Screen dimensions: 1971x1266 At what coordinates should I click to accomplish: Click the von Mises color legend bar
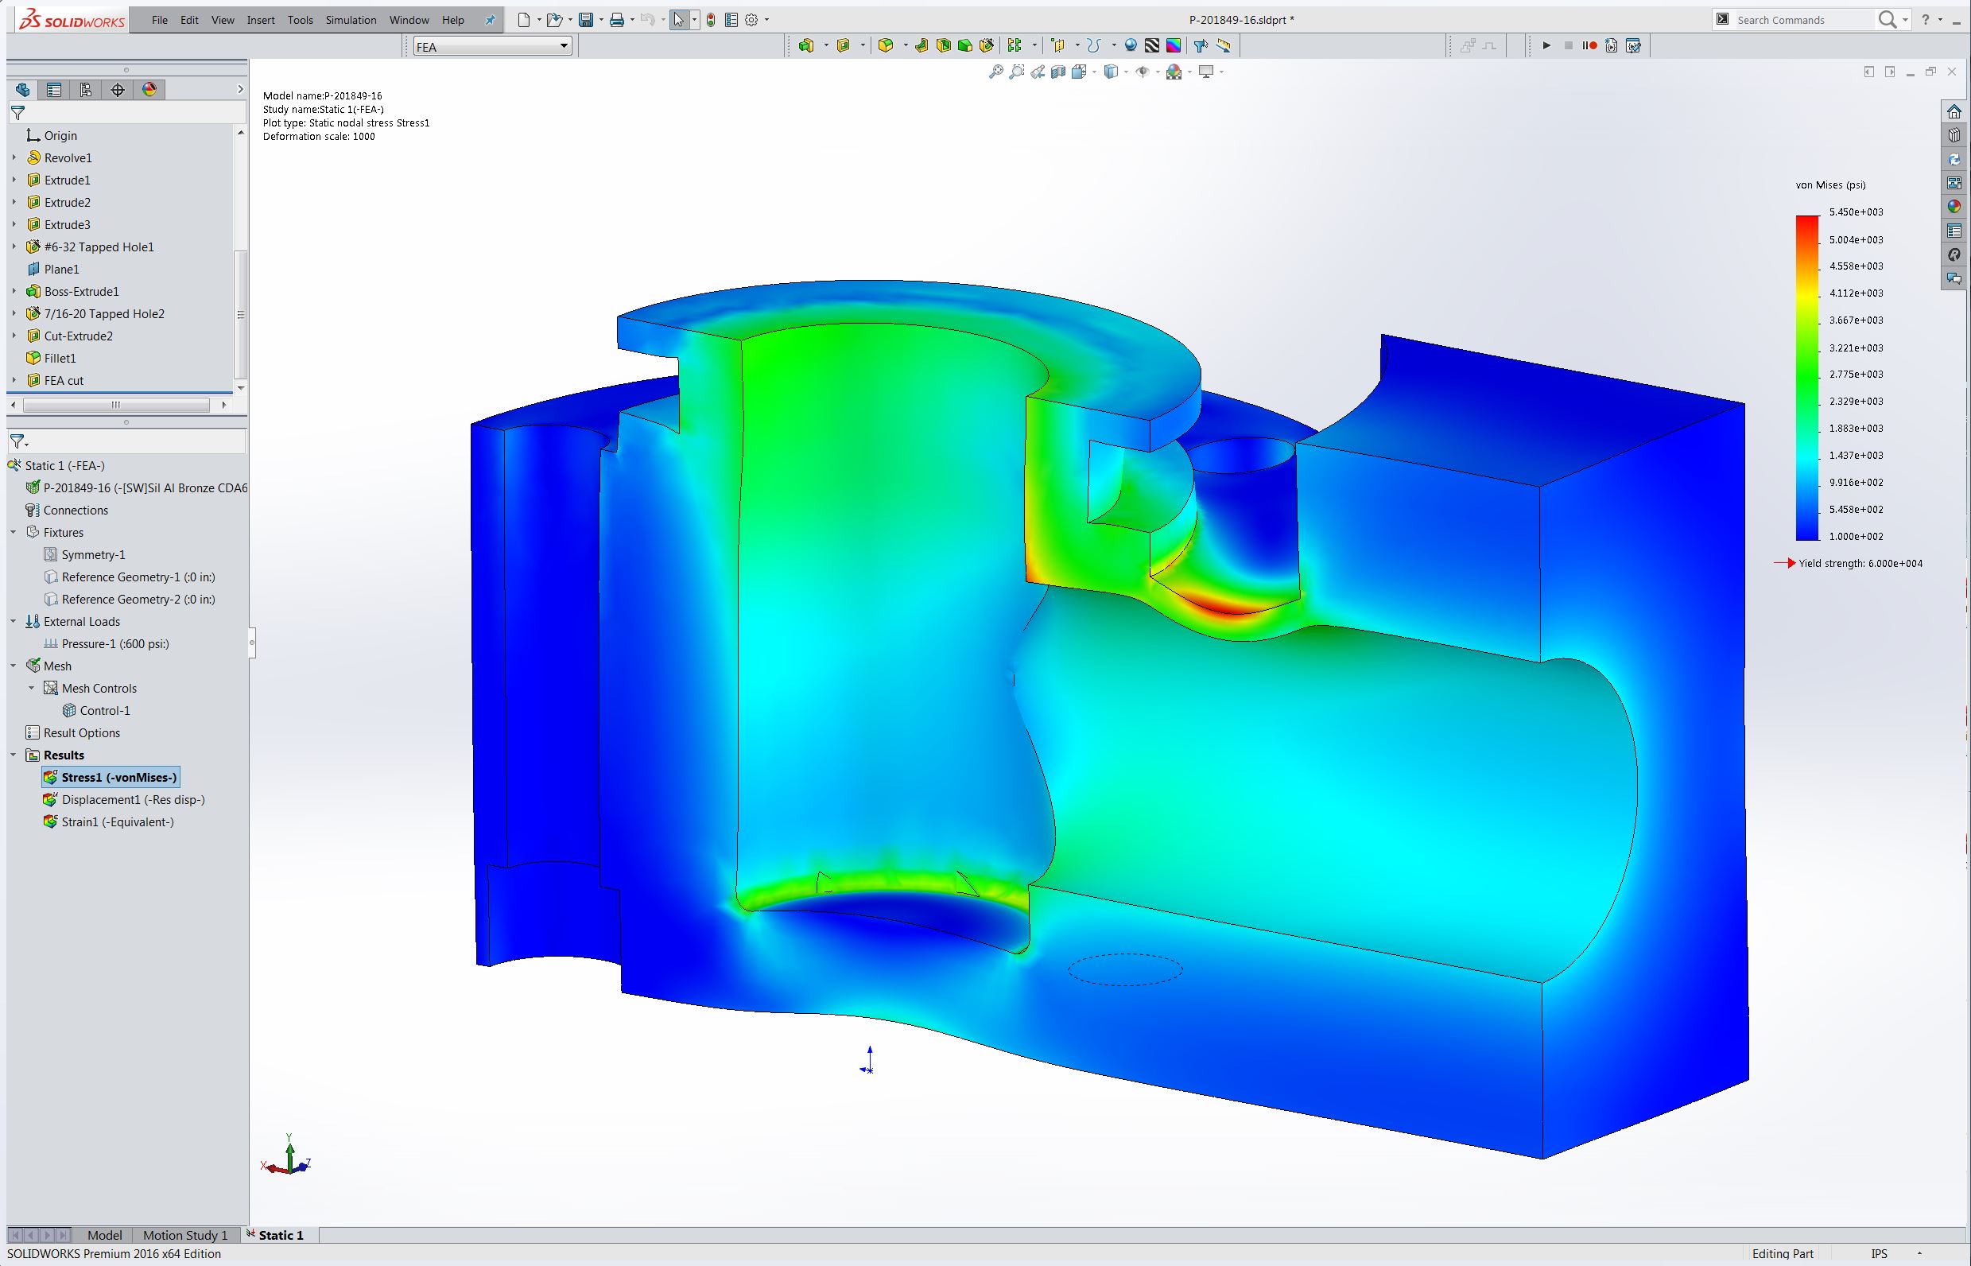[1806, 377]
